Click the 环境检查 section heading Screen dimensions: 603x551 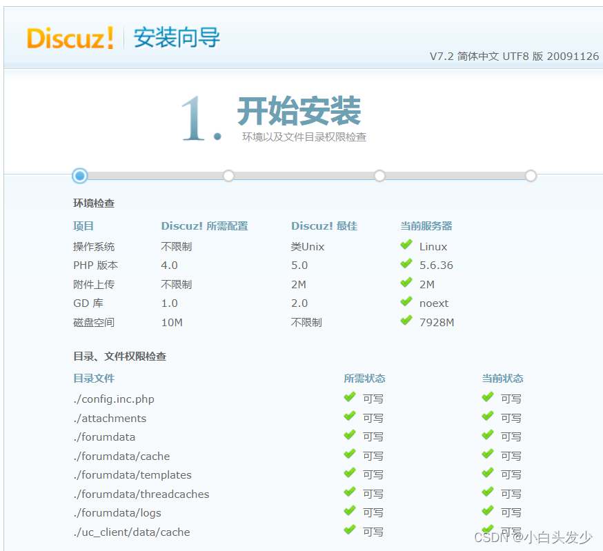[x=94, y=203]
